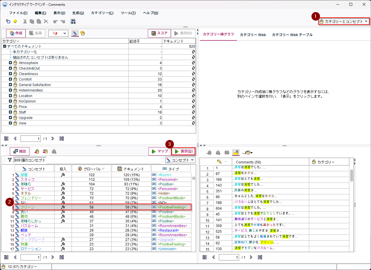Open the コンセプト dropdown in extraction pane

tap(180, 160)
